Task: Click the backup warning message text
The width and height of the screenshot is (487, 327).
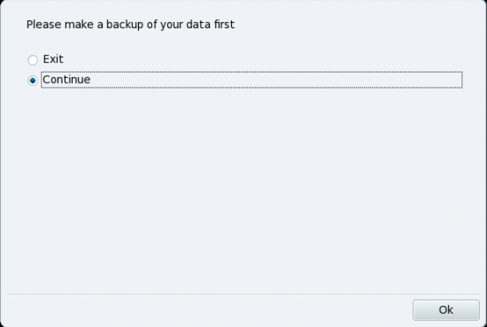Action: click(x=130, y=25)
